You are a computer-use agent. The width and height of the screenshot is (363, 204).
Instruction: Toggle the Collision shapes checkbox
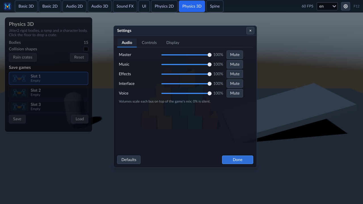86,49
